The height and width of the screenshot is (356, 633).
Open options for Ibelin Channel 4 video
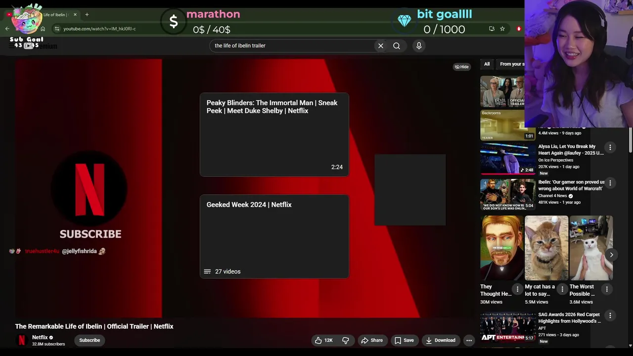click(610, 183)
